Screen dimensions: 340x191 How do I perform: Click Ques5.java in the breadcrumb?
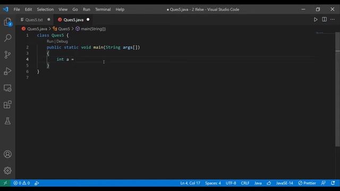click(x=37, y=29)
